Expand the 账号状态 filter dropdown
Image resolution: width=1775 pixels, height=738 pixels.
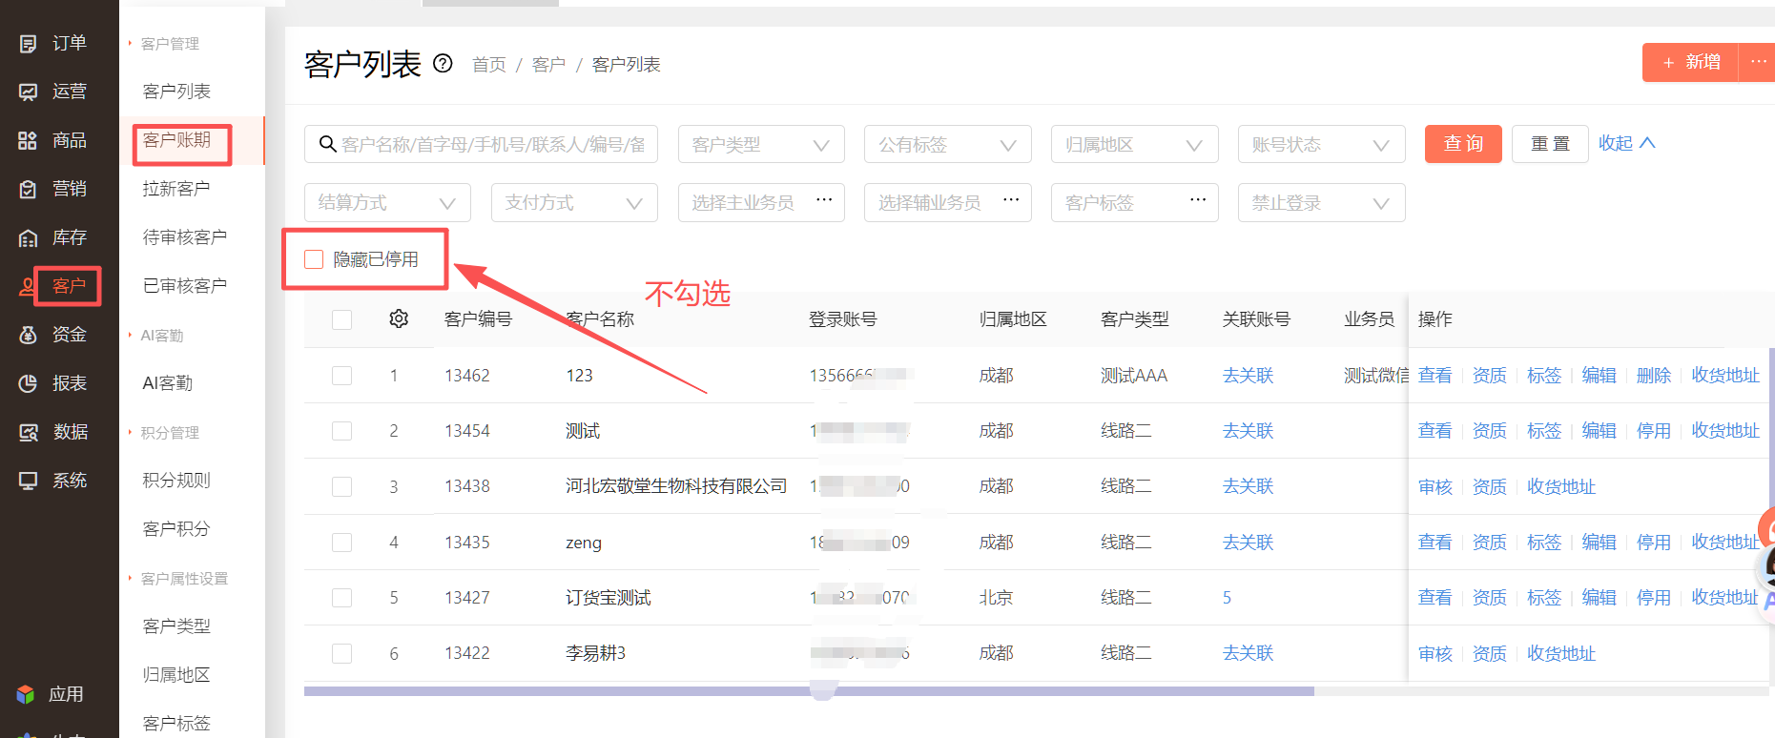1322,144
